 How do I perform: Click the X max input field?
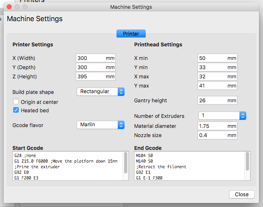pyautogui.click(x=218, y=77)
